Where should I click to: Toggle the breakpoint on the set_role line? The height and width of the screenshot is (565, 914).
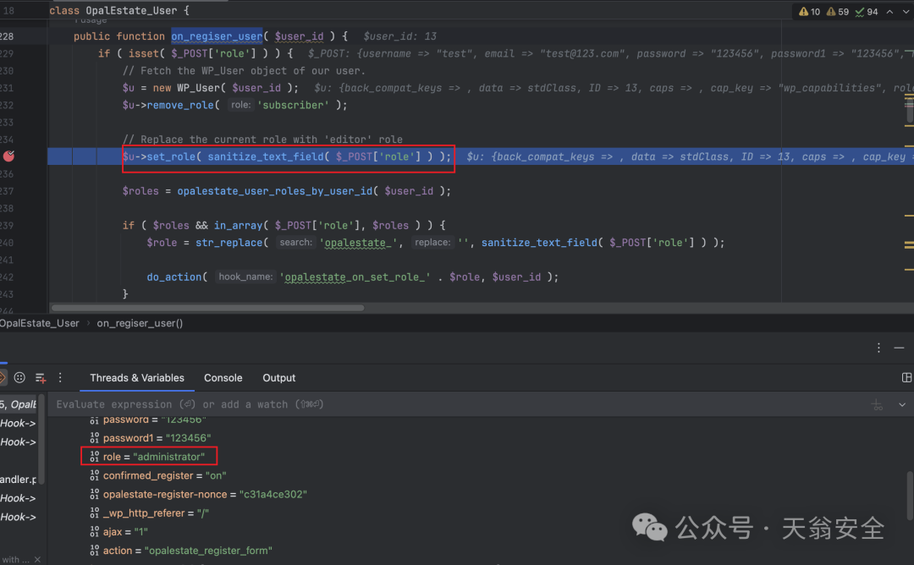coord(8,156)
